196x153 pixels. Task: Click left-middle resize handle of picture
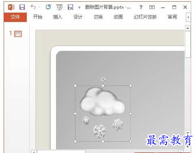(75, 114)
